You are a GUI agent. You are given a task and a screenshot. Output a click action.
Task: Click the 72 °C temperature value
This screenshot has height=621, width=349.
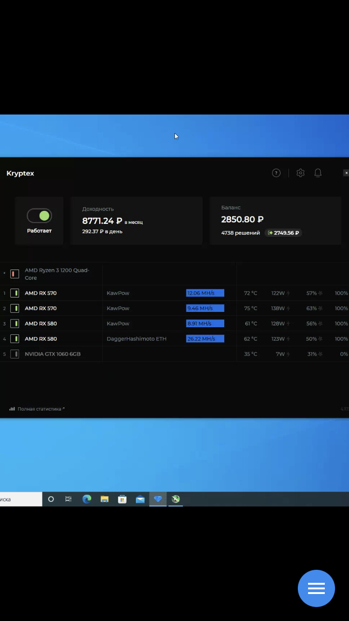point(250,293)
